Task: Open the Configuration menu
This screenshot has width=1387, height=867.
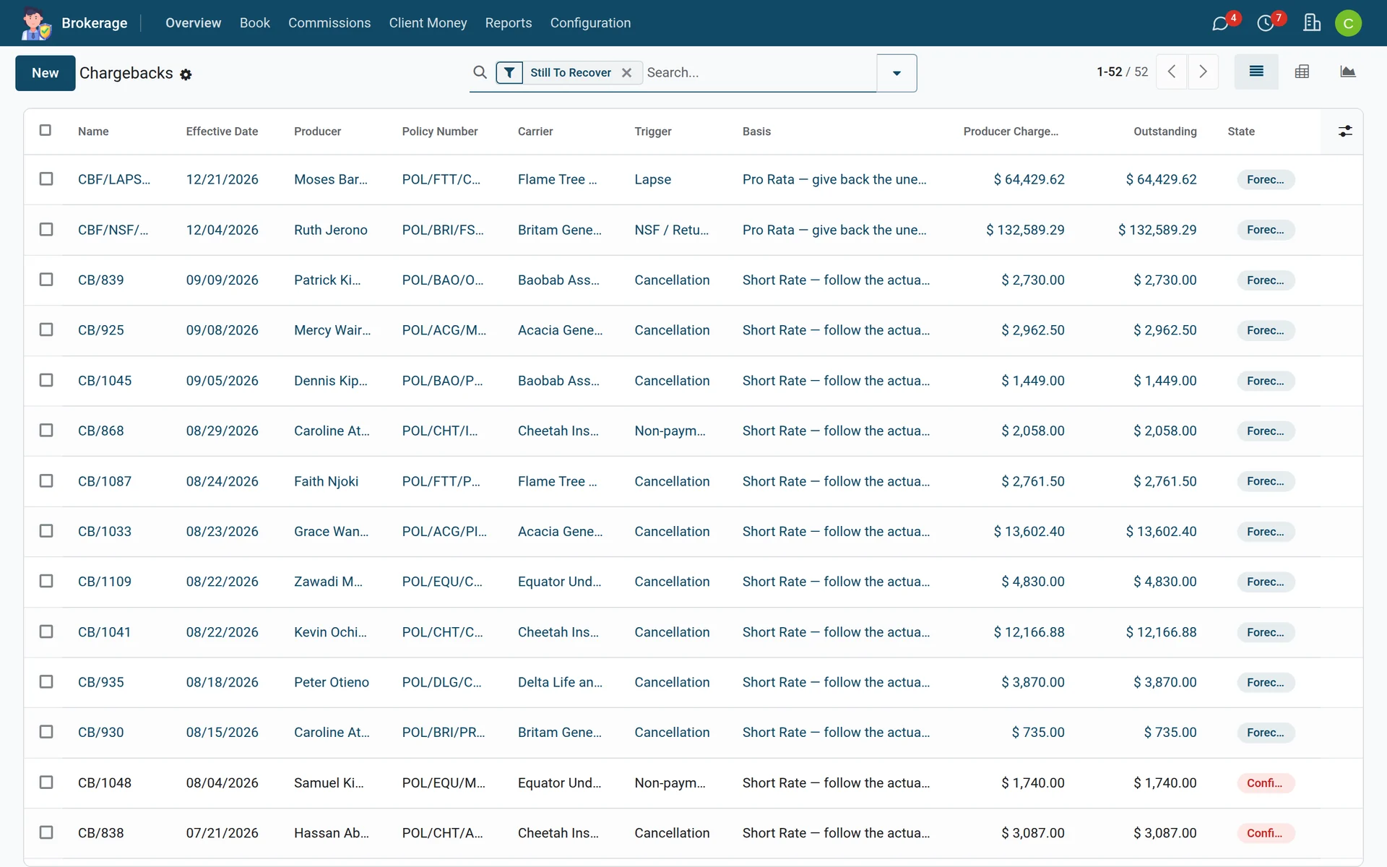Action: coord(590,23)
